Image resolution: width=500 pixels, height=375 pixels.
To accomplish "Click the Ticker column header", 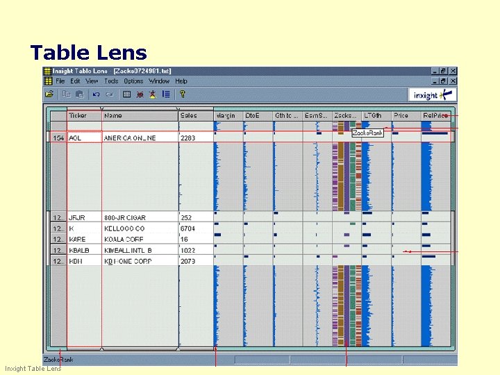I will click(85, 116).
